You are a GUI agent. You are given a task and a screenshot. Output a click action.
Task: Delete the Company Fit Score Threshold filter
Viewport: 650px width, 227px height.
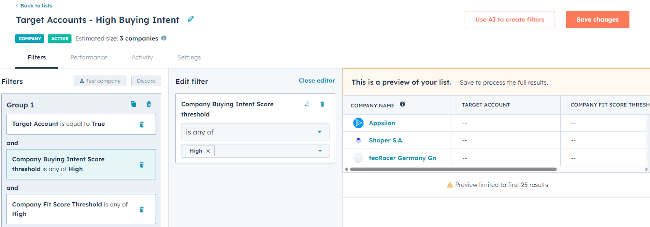(141, 210)
